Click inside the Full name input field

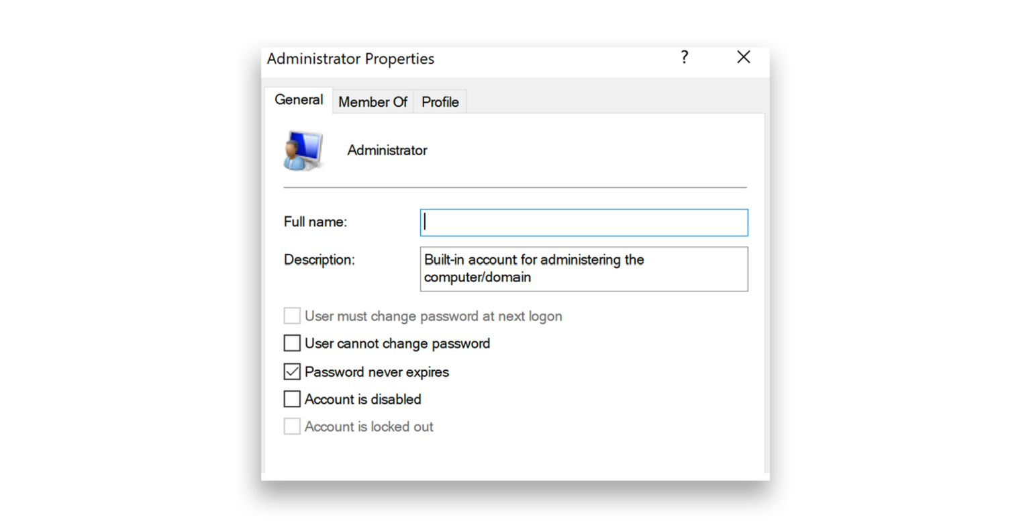(x=583, y=222)
